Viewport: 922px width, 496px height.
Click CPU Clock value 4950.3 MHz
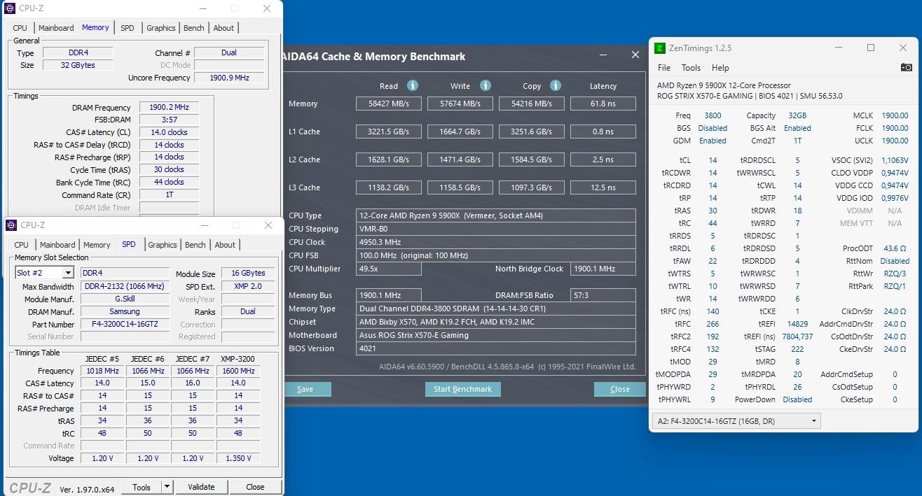pos(495,242)
